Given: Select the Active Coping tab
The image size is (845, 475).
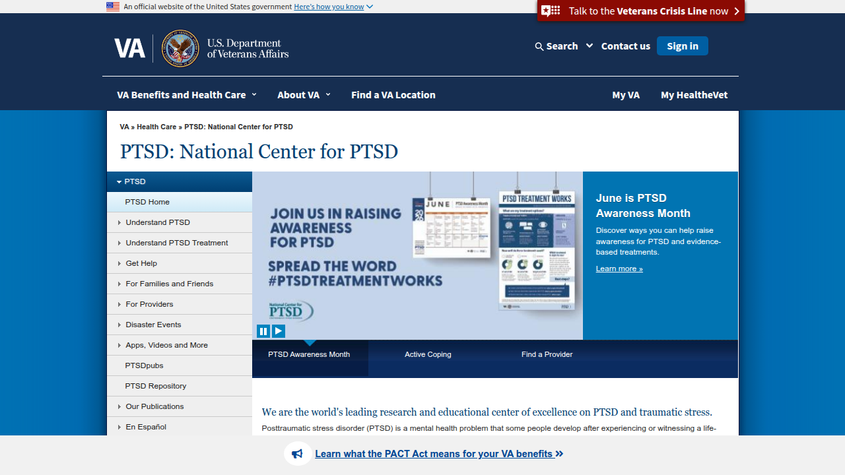Looking at the screenshot, I should coord(428,354).
